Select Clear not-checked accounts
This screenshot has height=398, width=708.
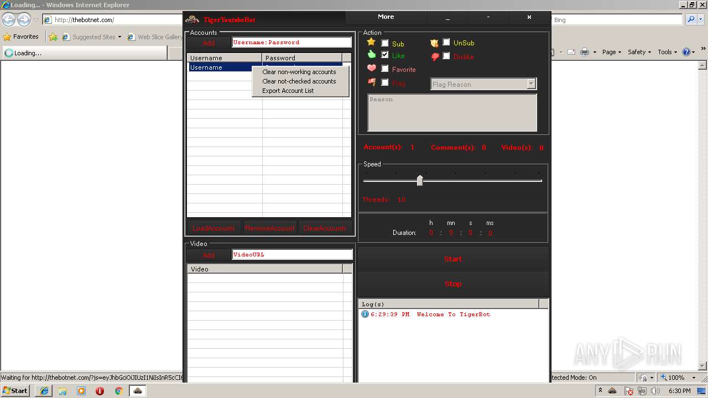[299, 81]
